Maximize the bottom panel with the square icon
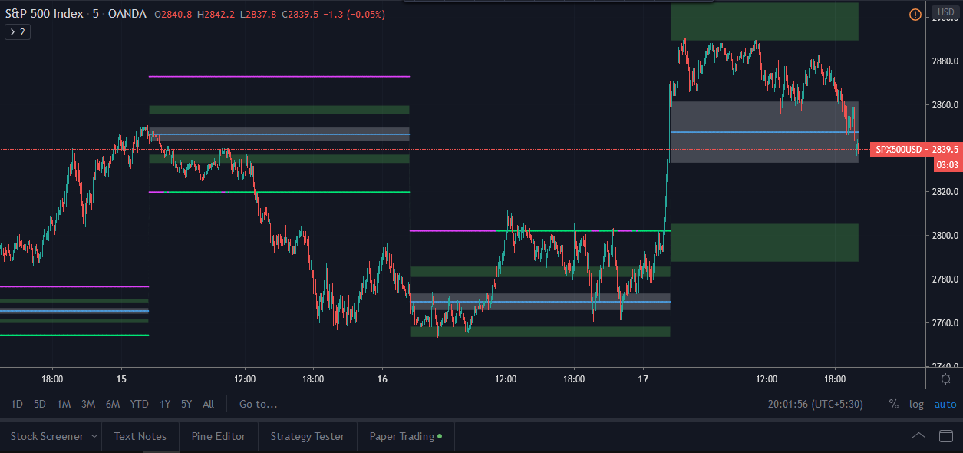 click(x=946, y=436)
